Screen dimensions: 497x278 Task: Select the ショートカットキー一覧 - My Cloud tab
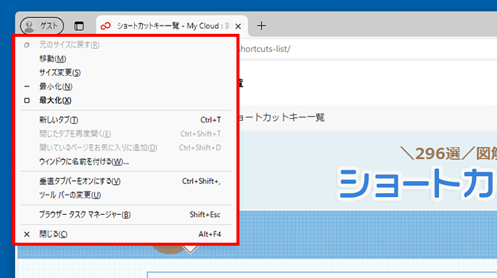[x=172, y=26]
